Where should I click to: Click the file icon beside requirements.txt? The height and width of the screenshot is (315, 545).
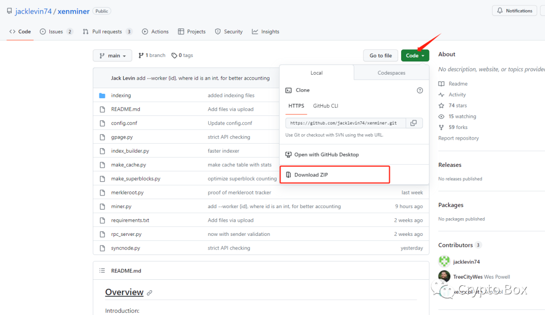(x=102, y=221)
